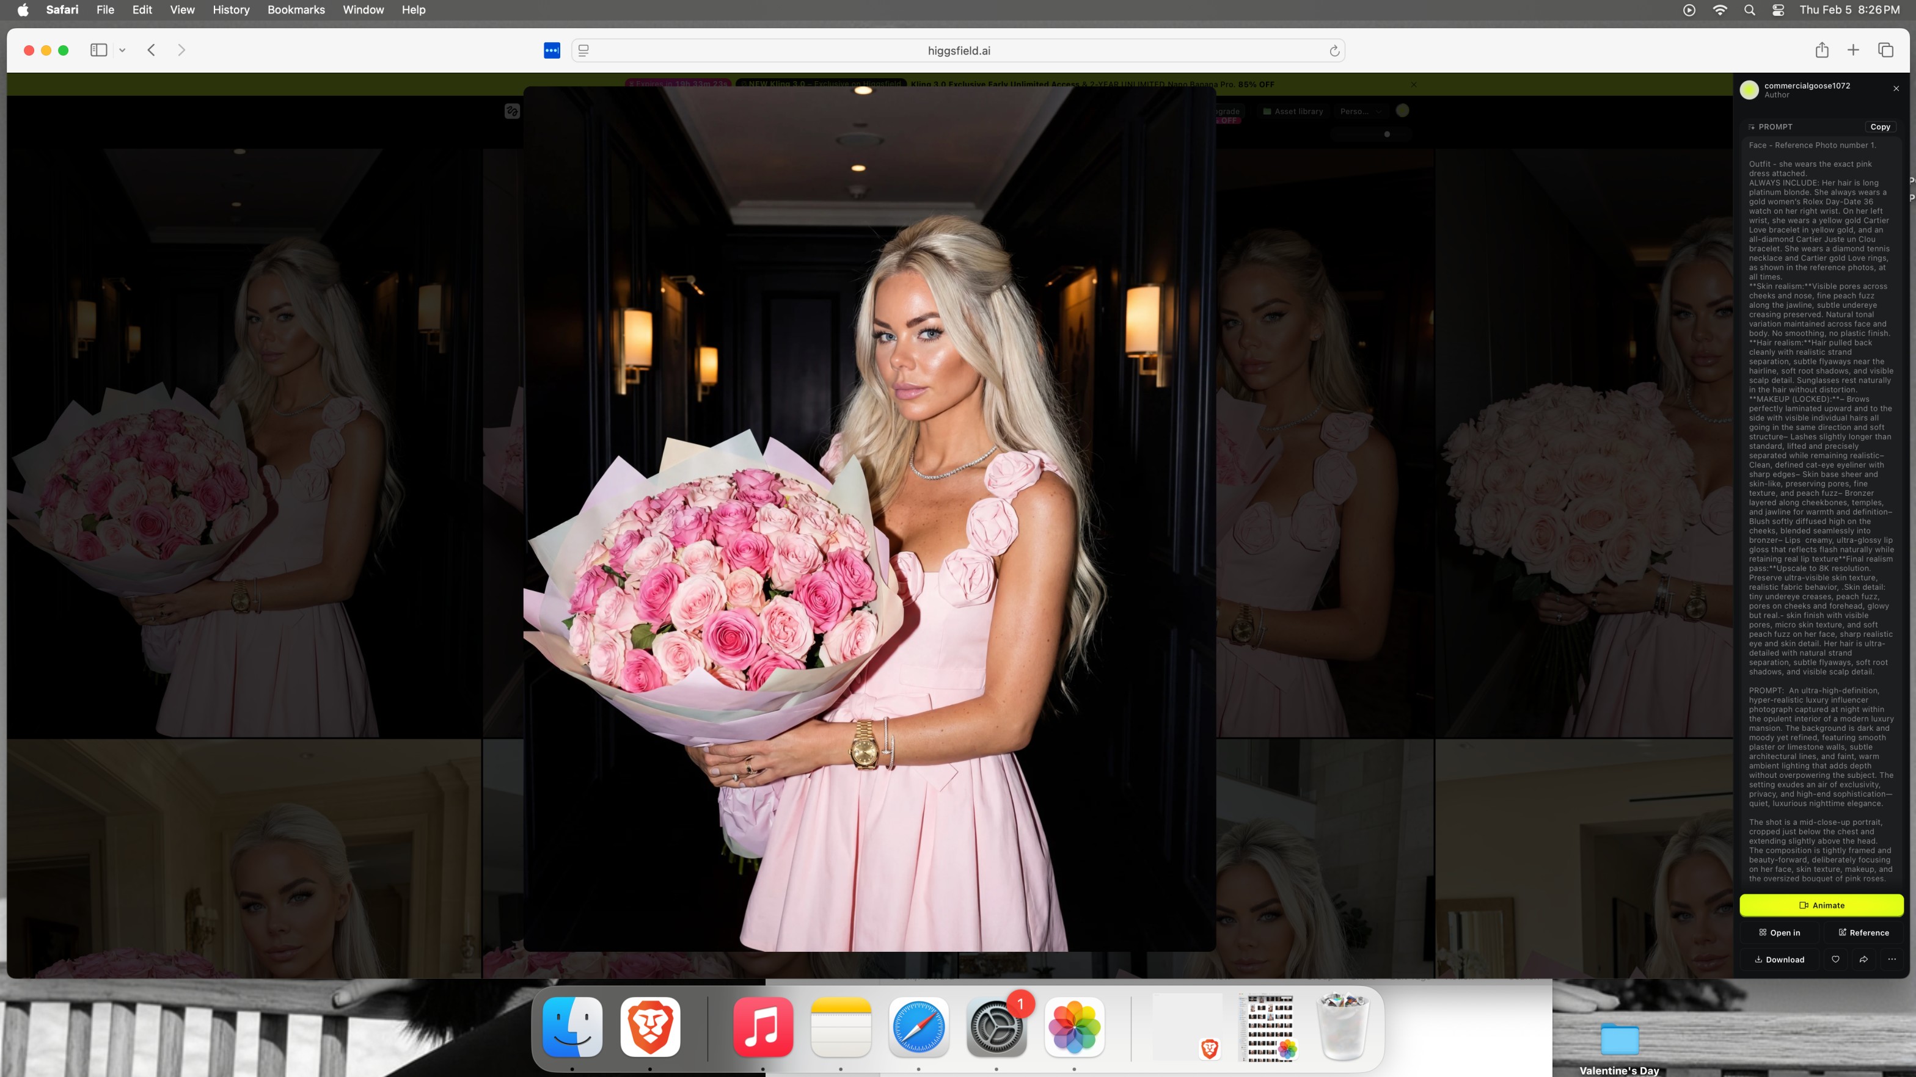This screenshot has height=1077, width=1916.
Task: Open the History menu
Action: tap(230, 10)
